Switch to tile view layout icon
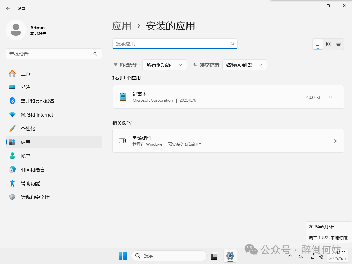The height and width of the screenshot is (264, 352). [339, 44]
